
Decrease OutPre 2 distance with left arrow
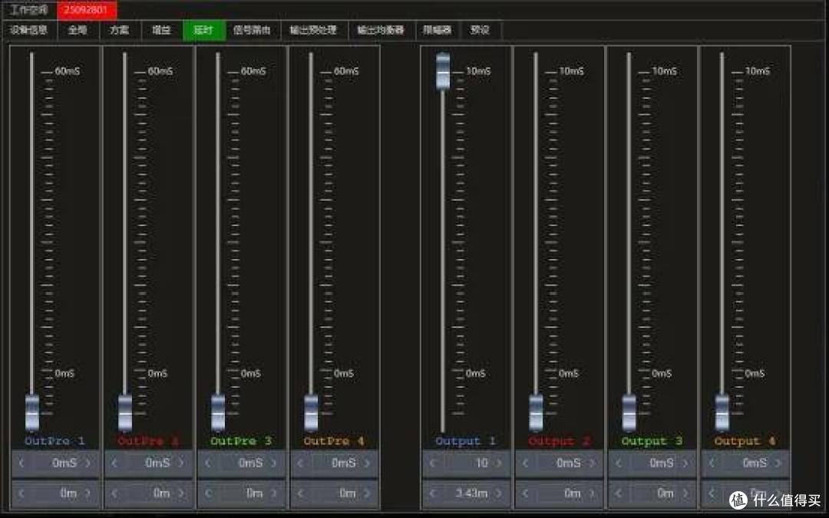point(114,493)
